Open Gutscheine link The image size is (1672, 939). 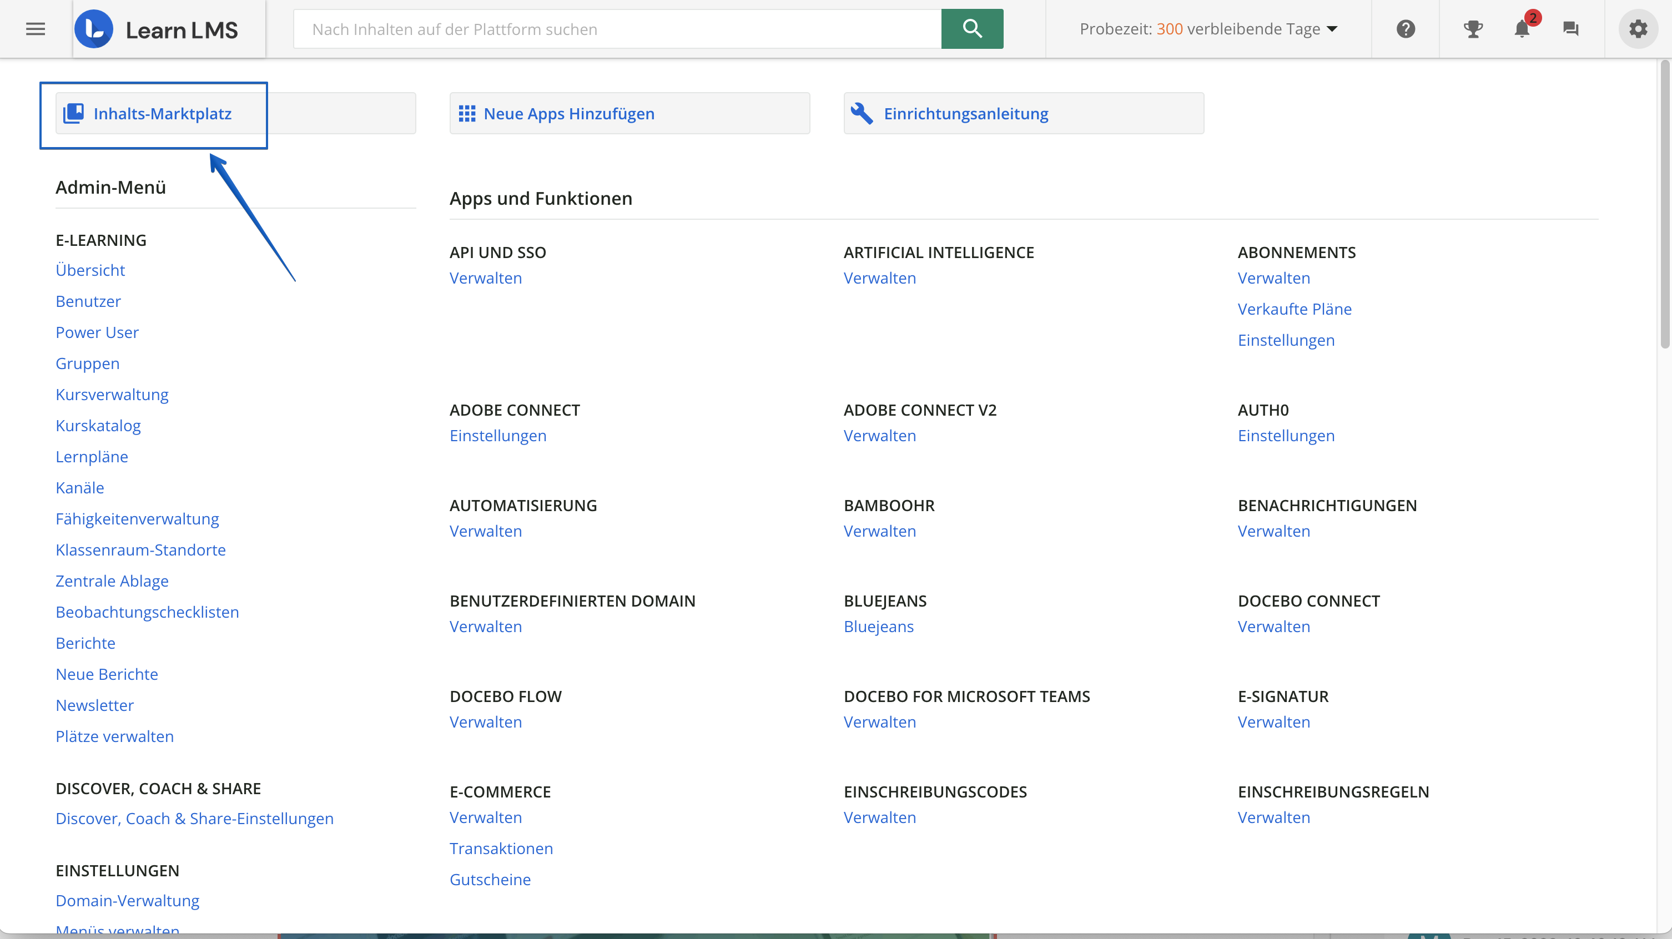[x=490, y=879]
